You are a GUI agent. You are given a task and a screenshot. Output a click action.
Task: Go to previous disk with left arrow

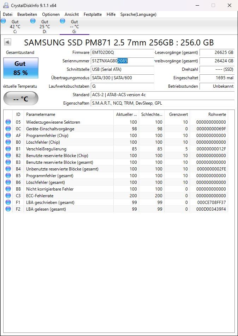[x=7, y=42]
